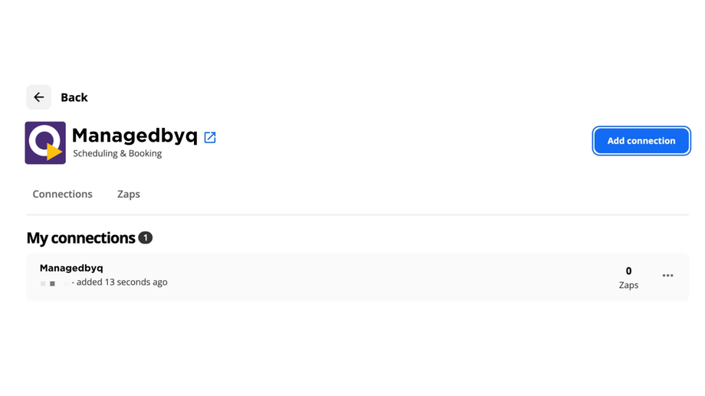
Task: Click the Back text label
Action: 74,97
